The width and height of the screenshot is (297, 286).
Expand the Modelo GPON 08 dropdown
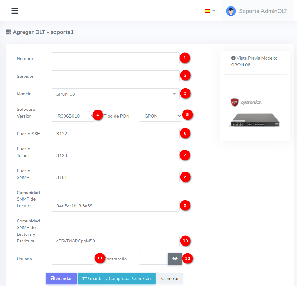115,94
